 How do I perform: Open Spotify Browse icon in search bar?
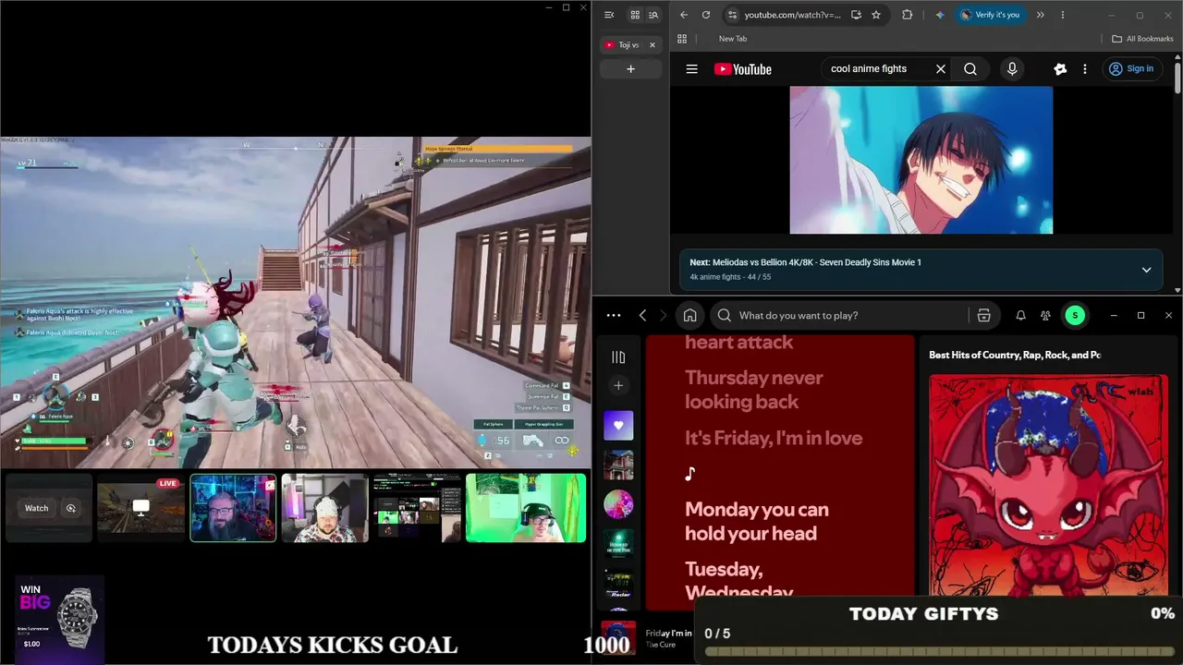coord(983,316)
